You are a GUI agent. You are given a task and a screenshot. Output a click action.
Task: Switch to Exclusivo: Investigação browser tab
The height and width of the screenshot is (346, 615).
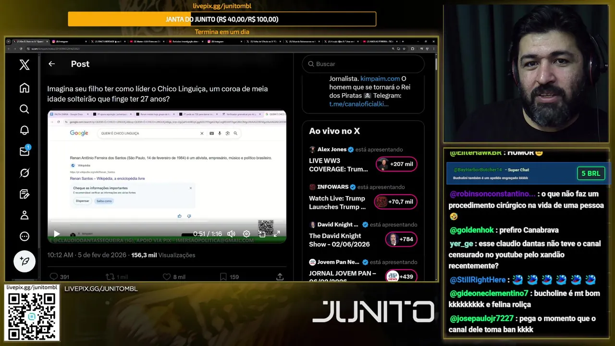[185, 42]
